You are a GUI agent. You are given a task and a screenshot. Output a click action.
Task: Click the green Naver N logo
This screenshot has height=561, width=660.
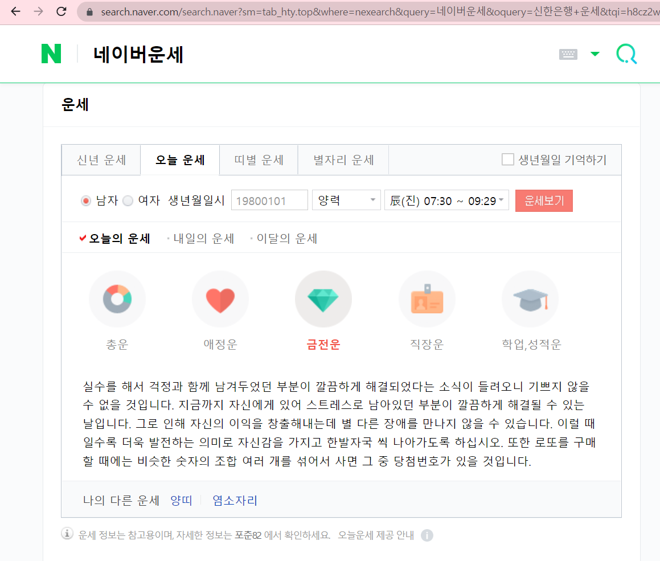coord(51,53)
